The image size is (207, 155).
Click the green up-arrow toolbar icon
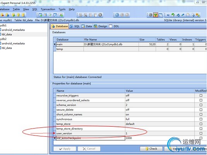point(173,15)
